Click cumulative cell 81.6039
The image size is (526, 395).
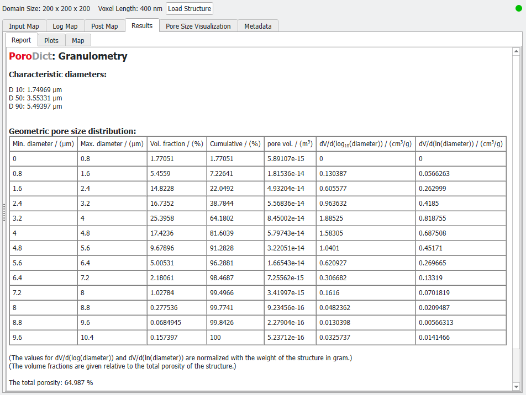tap(235, 233)
